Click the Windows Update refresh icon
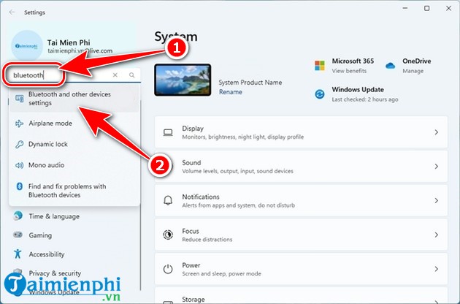 [x=320, y=94]
